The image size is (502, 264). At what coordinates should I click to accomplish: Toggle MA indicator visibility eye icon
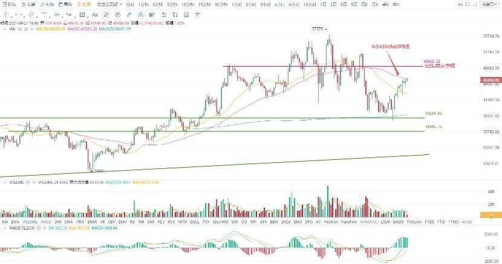pyautogui.click(x=19, y=29)
